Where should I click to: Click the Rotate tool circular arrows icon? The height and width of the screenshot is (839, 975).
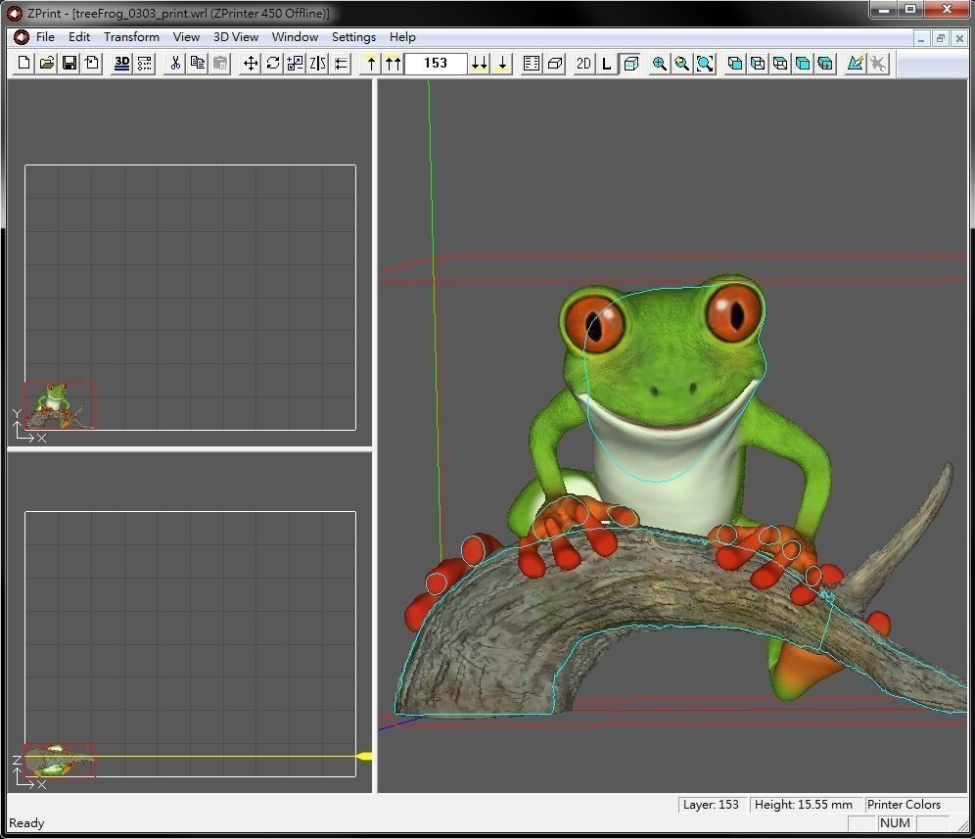(273, 64)
